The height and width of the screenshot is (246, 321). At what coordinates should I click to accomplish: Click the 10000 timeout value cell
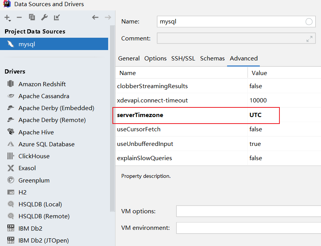pyautogui.click(x=258, y=100)
